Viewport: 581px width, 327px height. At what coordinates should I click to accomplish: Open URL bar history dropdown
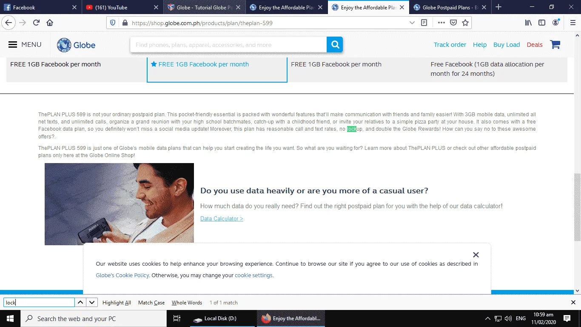(412, 23)
